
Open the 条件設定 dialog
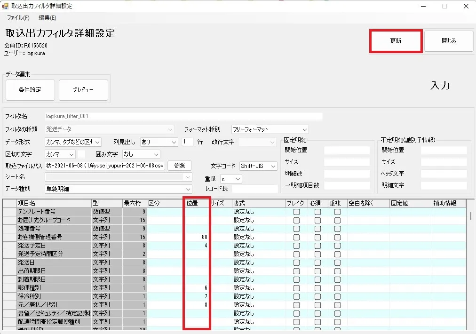(x=30, y=90)
